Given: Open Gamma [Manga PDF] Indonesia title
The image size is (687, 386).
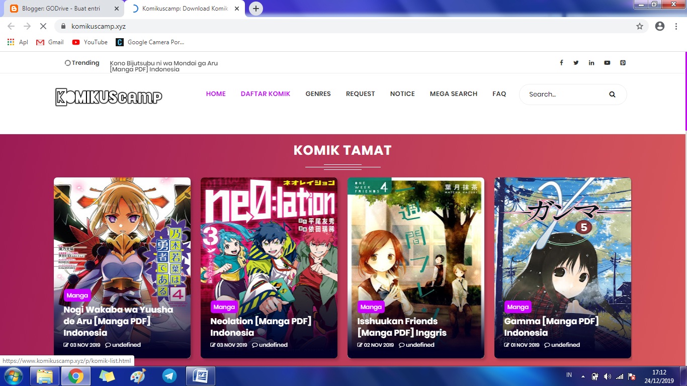Looking at the screenshot, I should click(551, 327).
